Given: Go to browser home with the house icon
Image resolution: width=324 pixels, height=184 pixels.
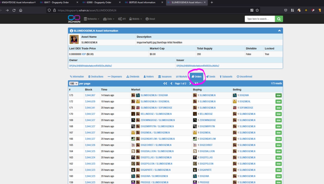Looking at the screenshot, I should coord(21,10).
